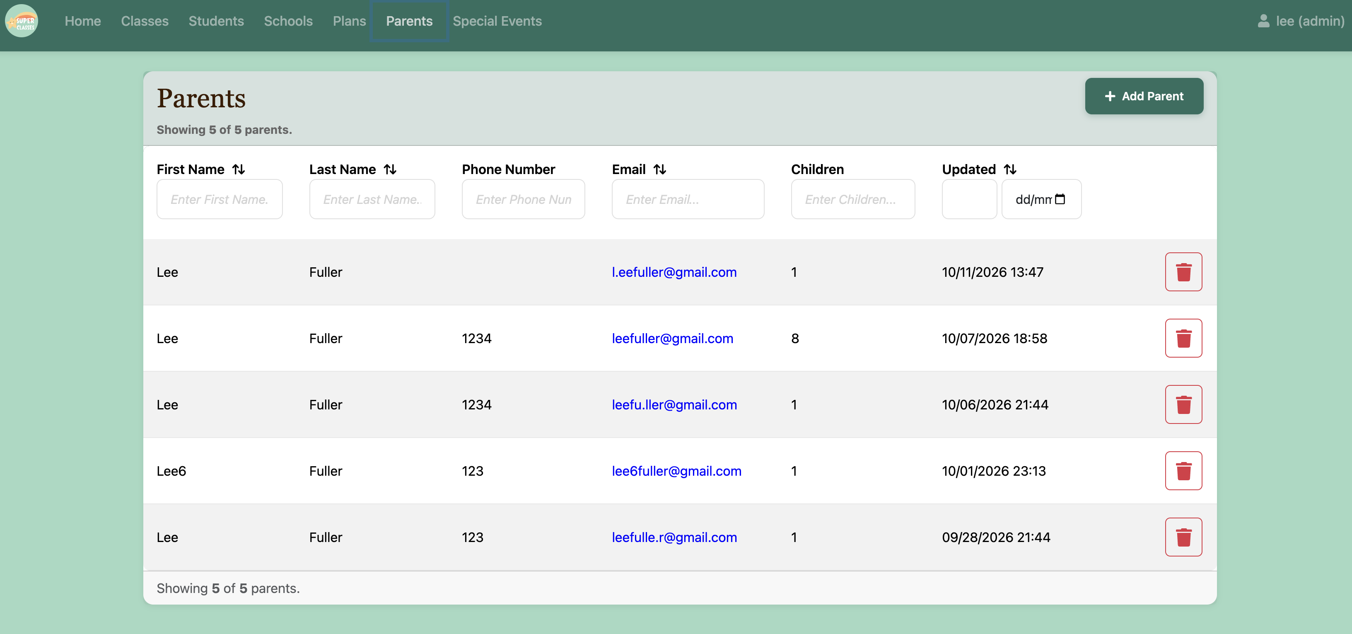
Task: Sort by Updated column arrows
Action: (x=1010, y=169)
